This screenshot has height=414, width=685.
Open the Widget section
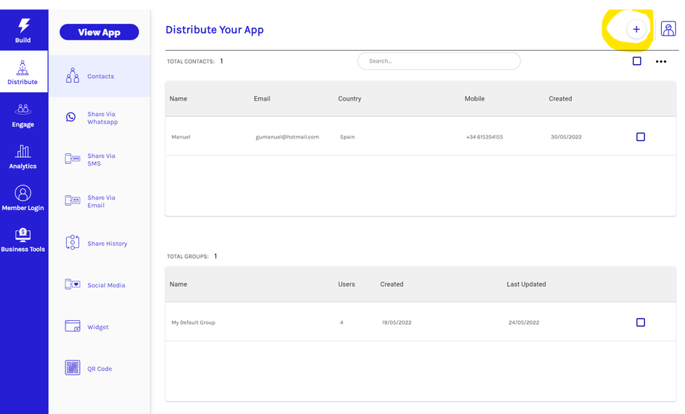point(97,327)
